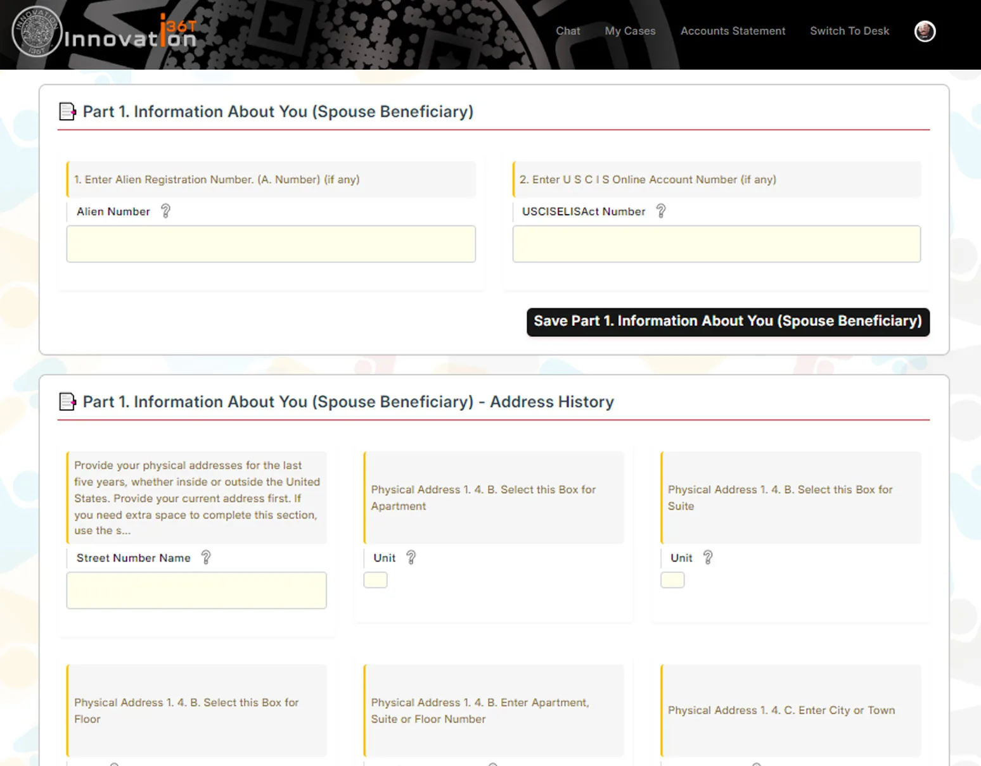Screen dimensions: 981x766
Task: Open the Chat menu item
Action: 568,31
